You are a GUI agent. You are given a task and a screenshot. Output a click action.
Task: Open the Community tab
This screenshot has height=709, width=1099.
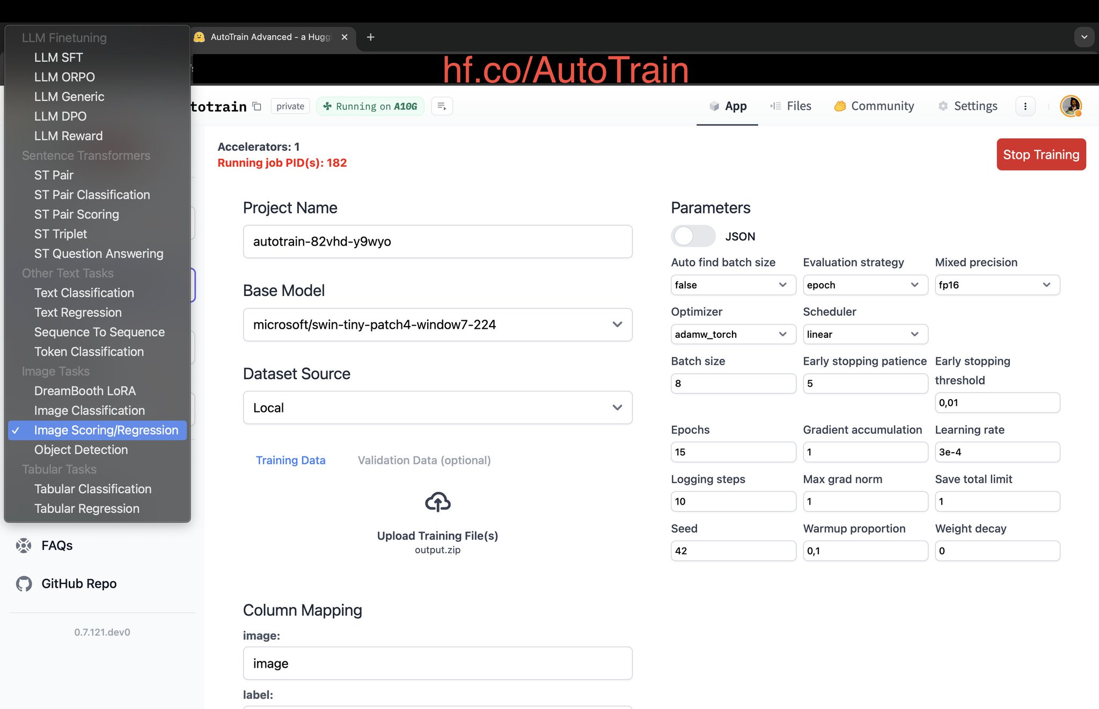874,106
